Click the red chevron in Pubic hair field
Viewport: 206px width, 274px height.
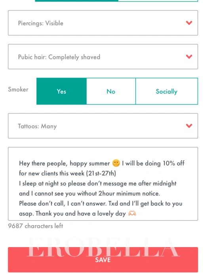(189, 57)
